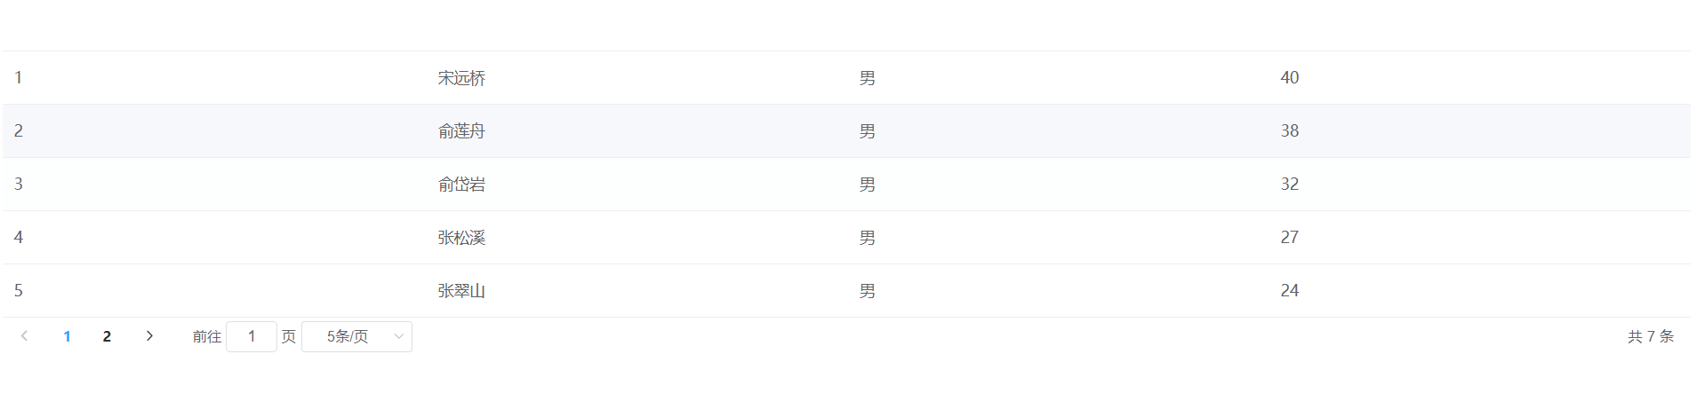
Task: Select the row for 宋远桥
Action: (846, 77)
